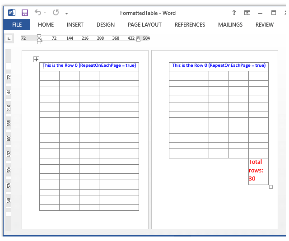
Task: Switch to the HOME tab
Action: (x=46, y=25)
